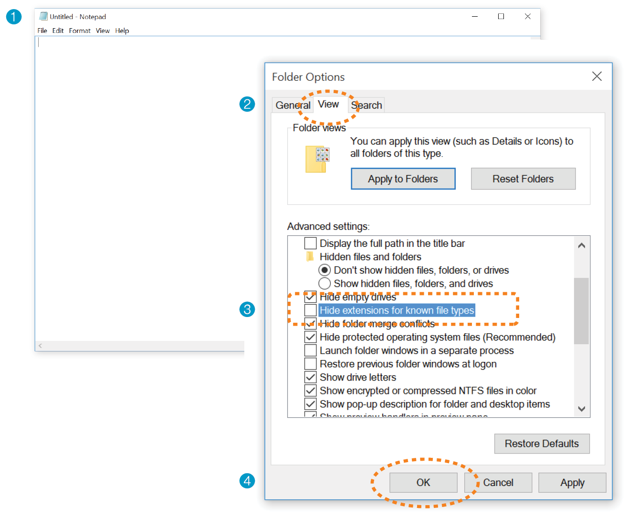Viewport: 638px width, 518px height.
Task: Click the Apply to Folders button
Action: (x=403, y=179)
